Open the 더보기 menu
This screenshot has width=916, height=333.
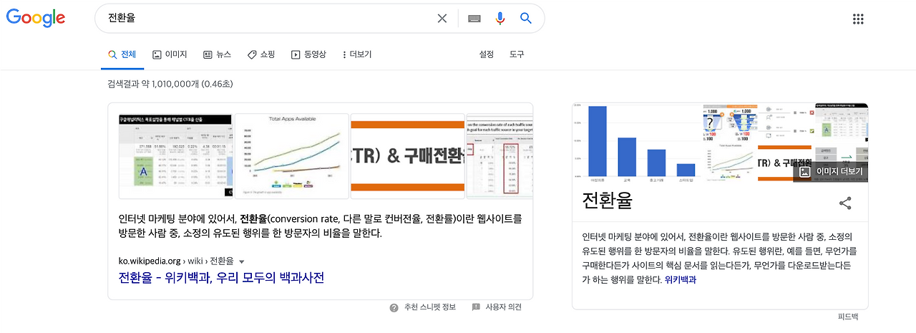tap(357, 54)
